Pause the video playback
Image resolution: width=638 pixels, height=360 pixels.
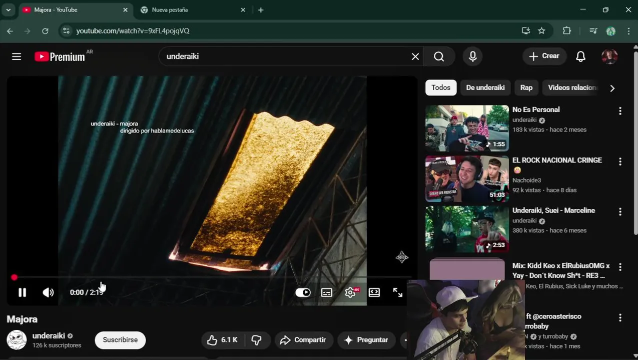point(22,292)
